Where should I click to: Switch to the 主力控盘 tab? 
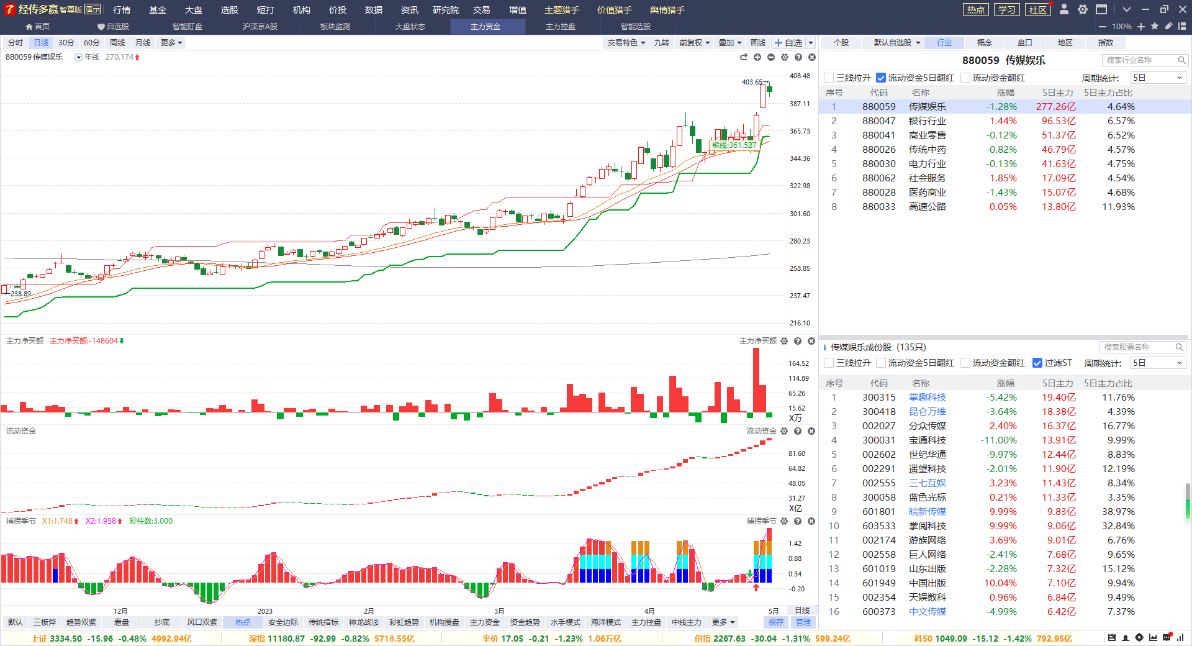(561, 27)
